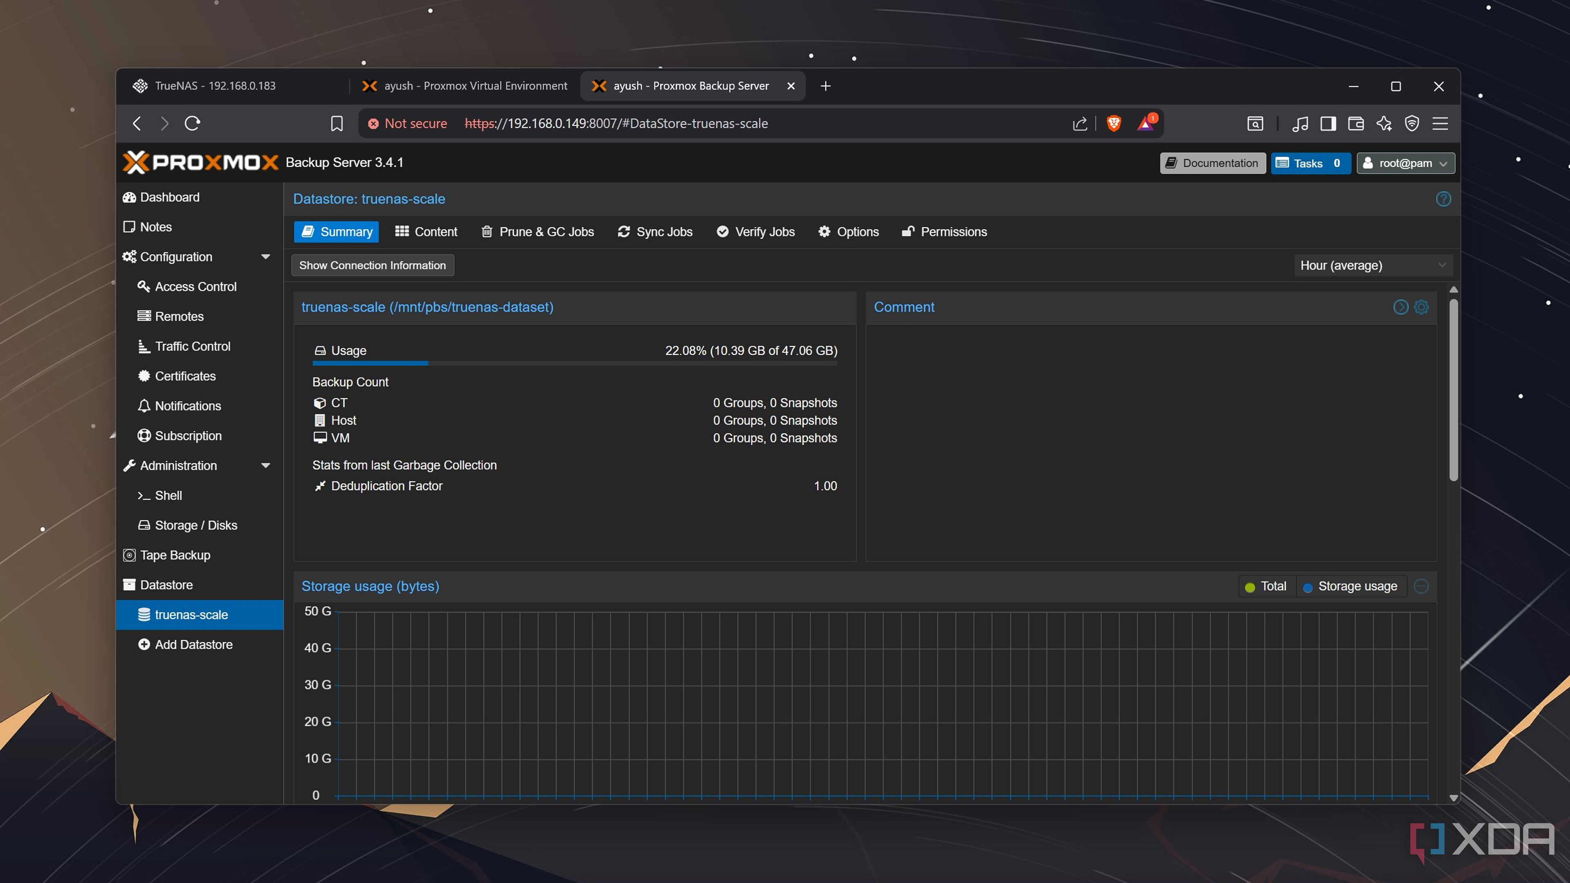Viewport: 1570px width, 883px height.
Task: Open the Options tab
Action: (848, 231)
